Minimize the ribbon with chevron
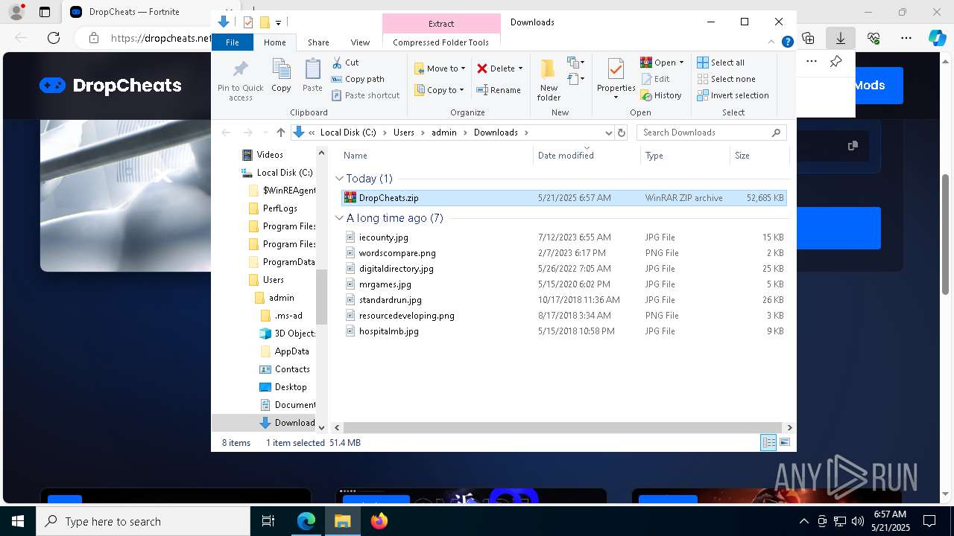The width and height of the screenshot is (954, 536). [772, 42]
